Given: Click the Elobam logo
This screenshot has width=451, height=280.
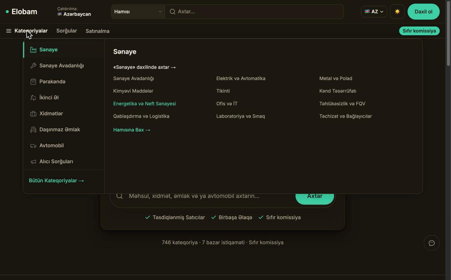Looking at the screenshot, I should [x=21, y=12].
